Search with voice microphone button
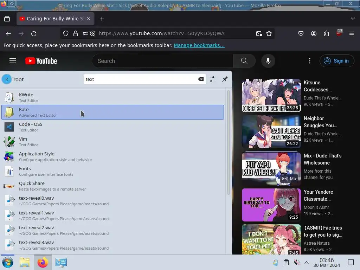360x270 pixels. 268,61
